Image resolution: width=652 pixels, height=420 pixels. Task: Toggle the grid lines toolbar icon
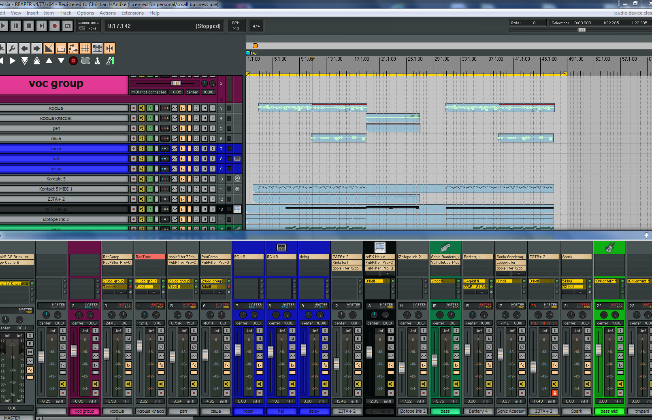[x=85, y=49]
